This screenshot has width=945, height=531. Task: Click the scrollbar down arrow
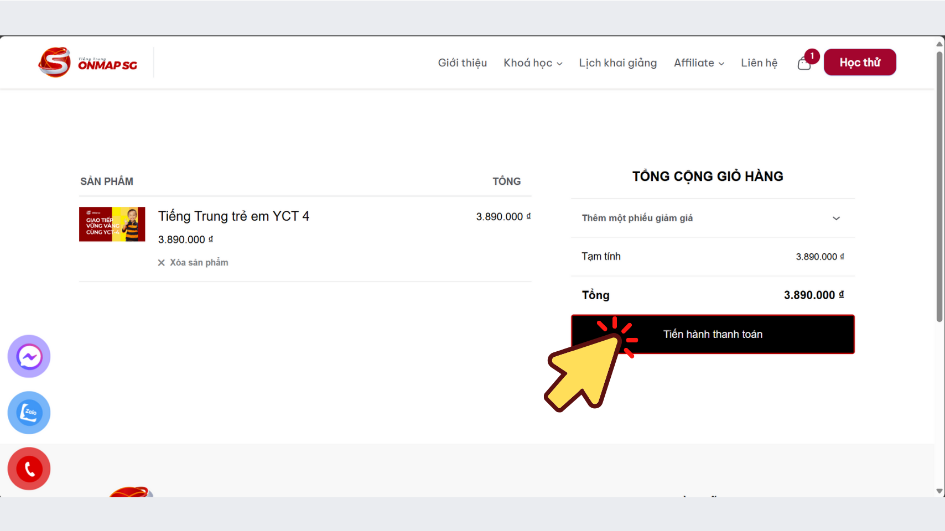tap(939, 491)
